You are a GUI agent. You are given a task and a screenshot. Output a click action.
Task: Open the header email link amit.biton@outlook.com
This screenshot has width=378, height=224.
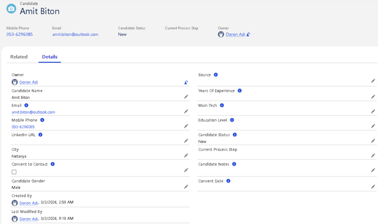pos(75,34)
